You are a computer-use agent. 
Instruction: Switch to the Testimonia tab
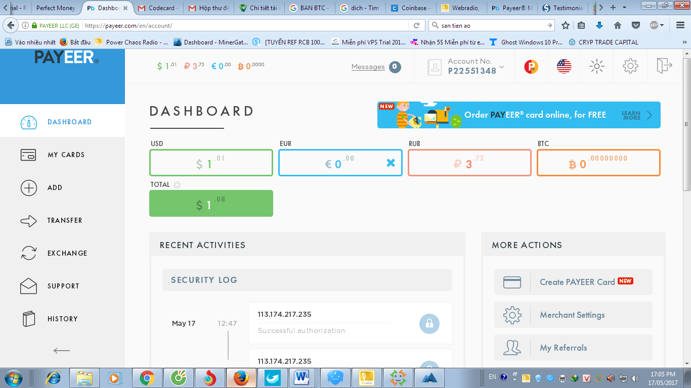click(x=563, y=8)
